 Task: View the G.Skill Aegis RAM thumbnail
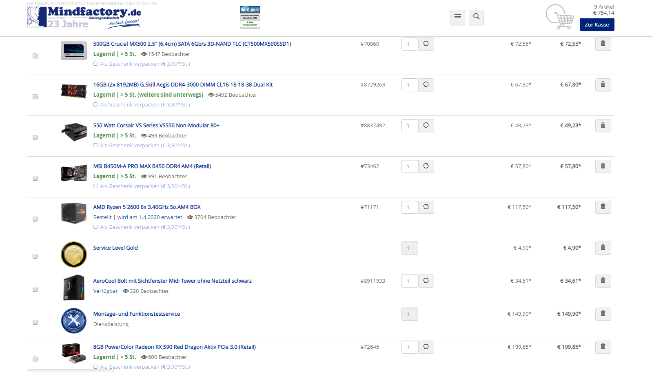(74, 91)
